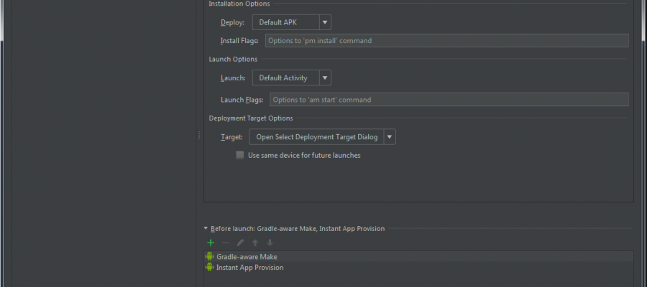Click the Install Flags text field
This screenshot has height=287, width=647.
(x=446, y=41)
